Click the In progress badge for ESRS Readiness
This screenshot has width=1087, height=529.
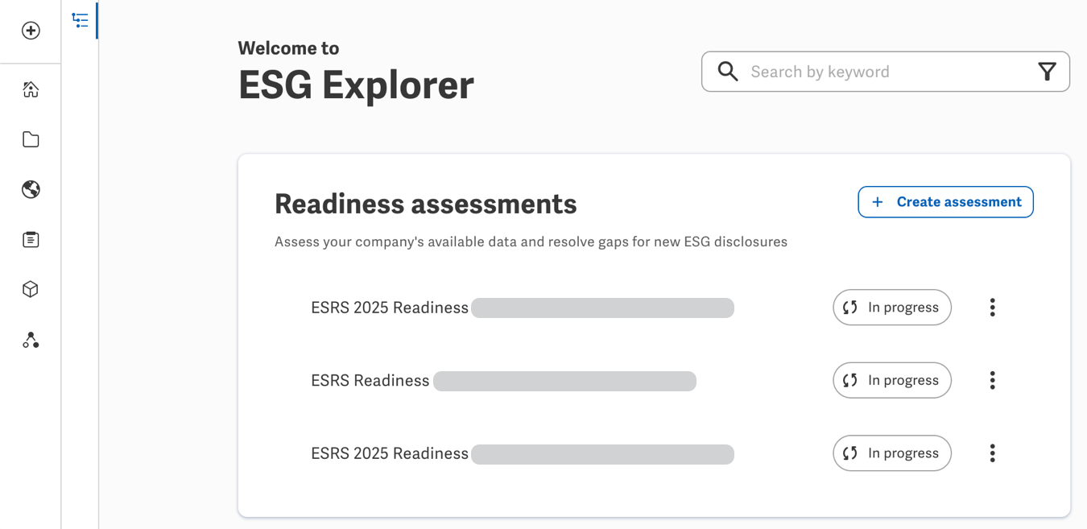[892, 380]
